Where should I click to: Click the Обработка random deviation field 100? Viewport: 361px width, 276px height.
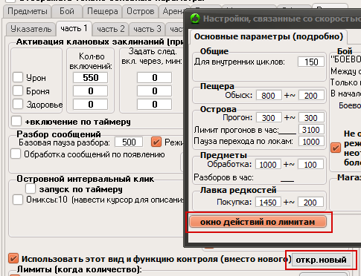click(311, 165)
